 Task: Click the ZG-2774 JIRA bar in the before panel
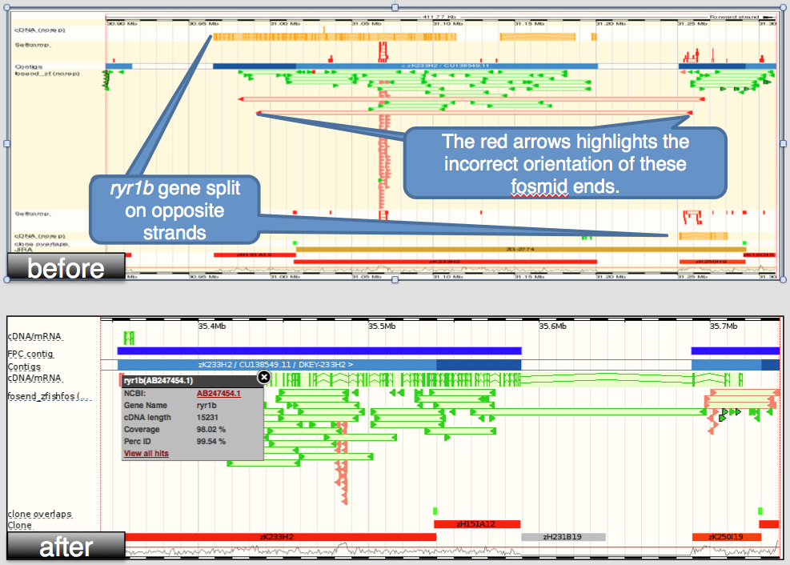(x=520, y=250)
